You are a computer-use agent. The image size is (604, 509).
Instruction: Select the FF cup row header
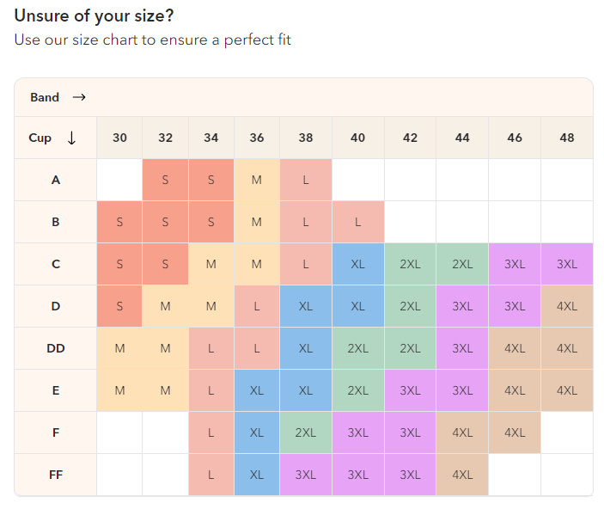56,475
